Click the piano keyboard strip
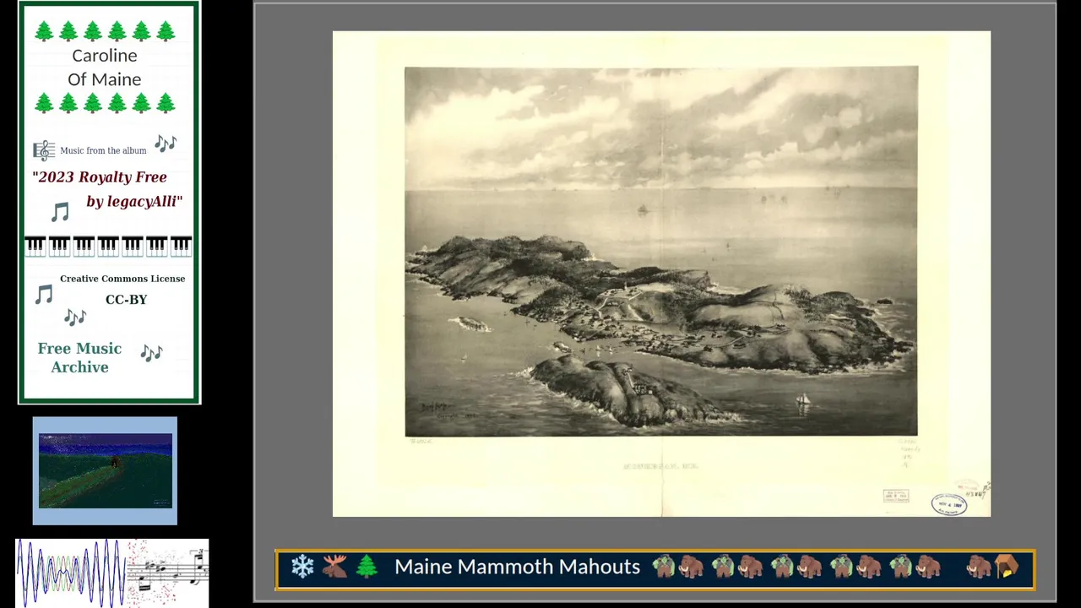This screenshot has width=1081, height=608. 108,247
